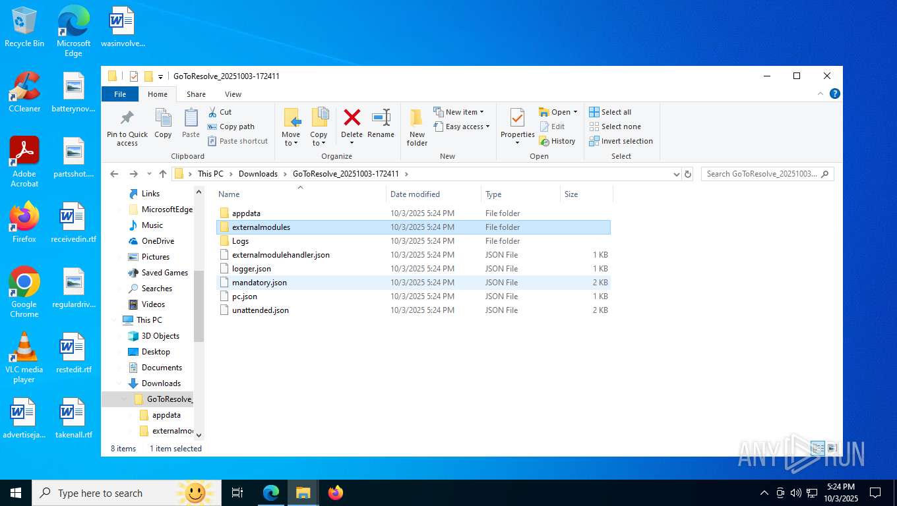Select the appdata folder
897x506 pixels.
click(414, 213)
